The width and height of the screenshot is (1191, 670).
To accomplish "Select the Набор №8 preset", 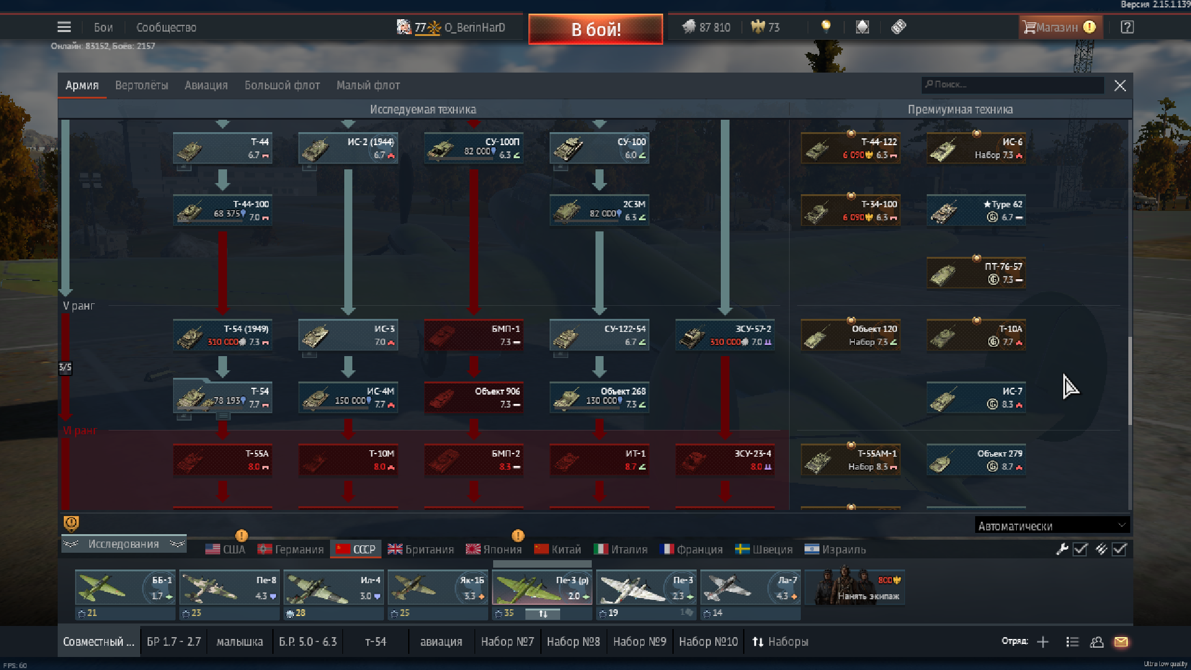I will pos(573,642).
